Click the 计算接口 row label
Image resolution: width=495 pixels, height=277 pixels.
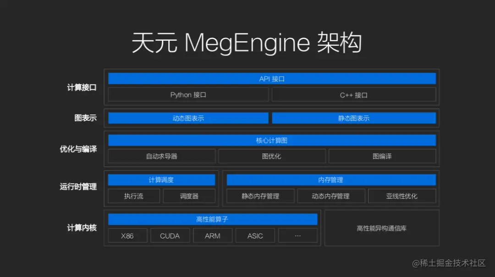pos(82,87)
